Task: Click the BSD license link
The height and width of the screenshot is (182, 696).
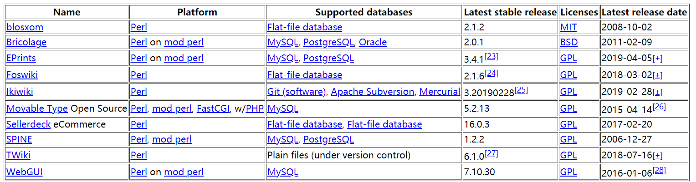Action: coord(568,43)
